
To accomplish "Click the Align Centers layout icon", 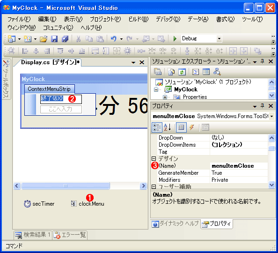I will (36, 51).
